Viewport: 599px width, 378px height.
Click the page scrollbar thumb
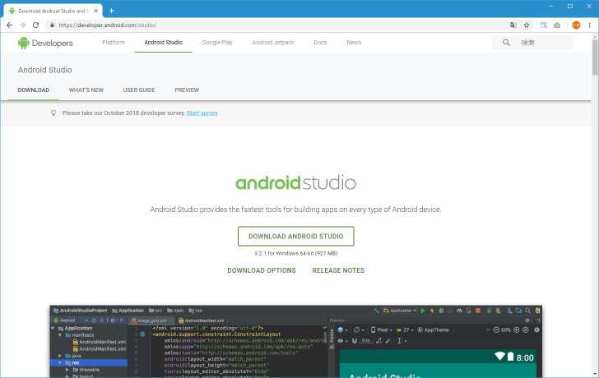tap(595, 58)
